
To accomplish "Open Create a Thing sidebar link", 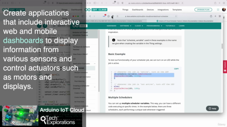I will point(79,93).
